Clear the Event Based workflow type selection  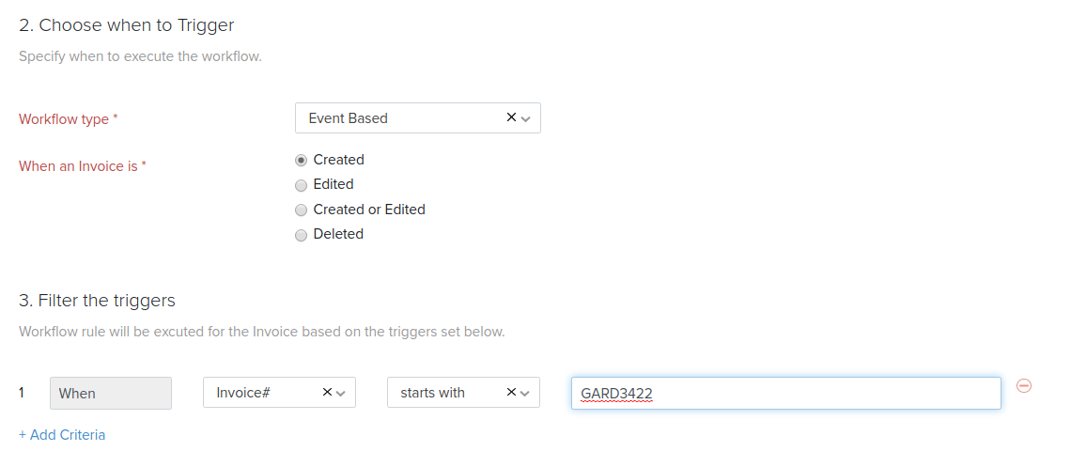[511, 117]
